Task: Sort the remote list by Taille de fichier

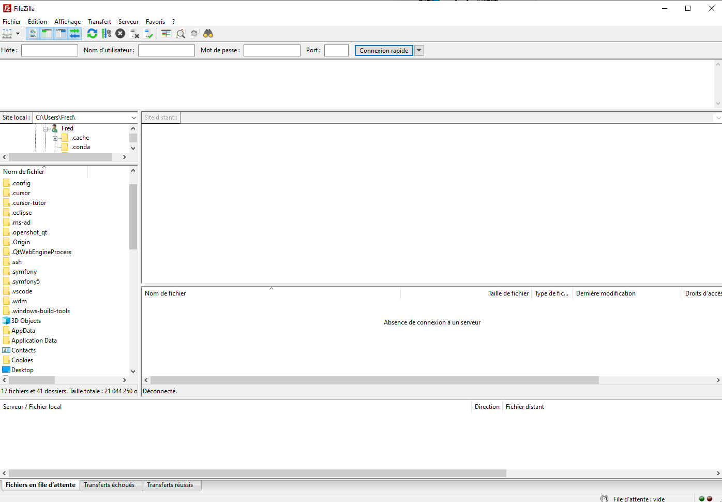Action: click(x=466, y=293)
